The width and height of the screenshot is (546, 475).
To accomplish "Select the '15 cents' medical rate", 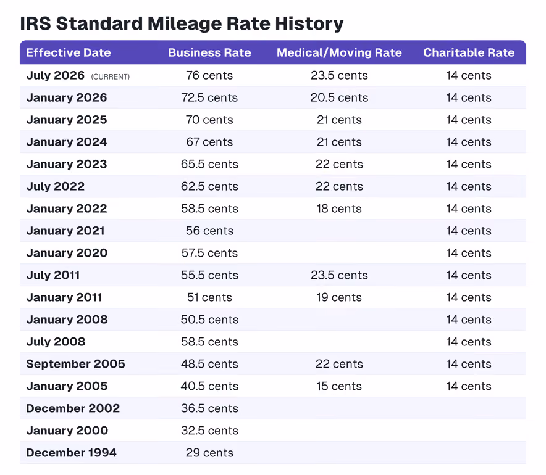I will click(x=339, y=386).
